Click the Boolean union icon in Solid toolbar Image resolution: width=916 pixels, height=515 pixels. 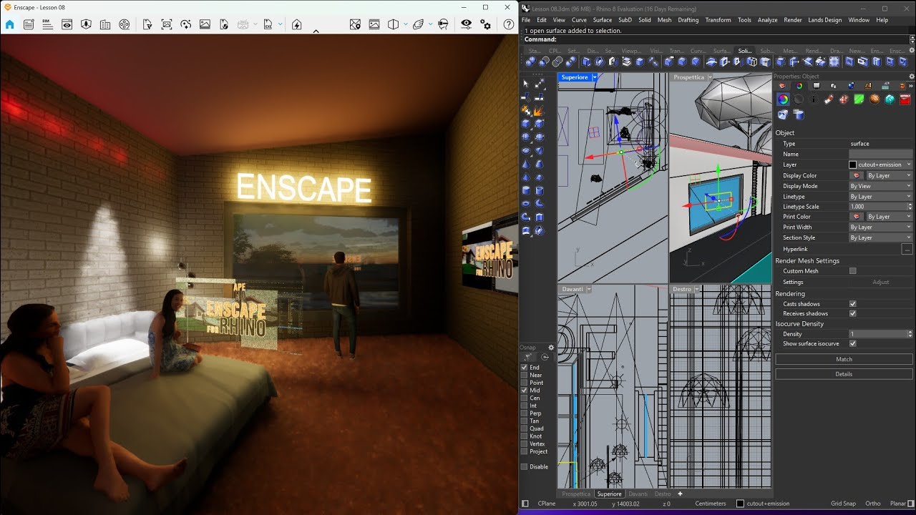point(530,62)
